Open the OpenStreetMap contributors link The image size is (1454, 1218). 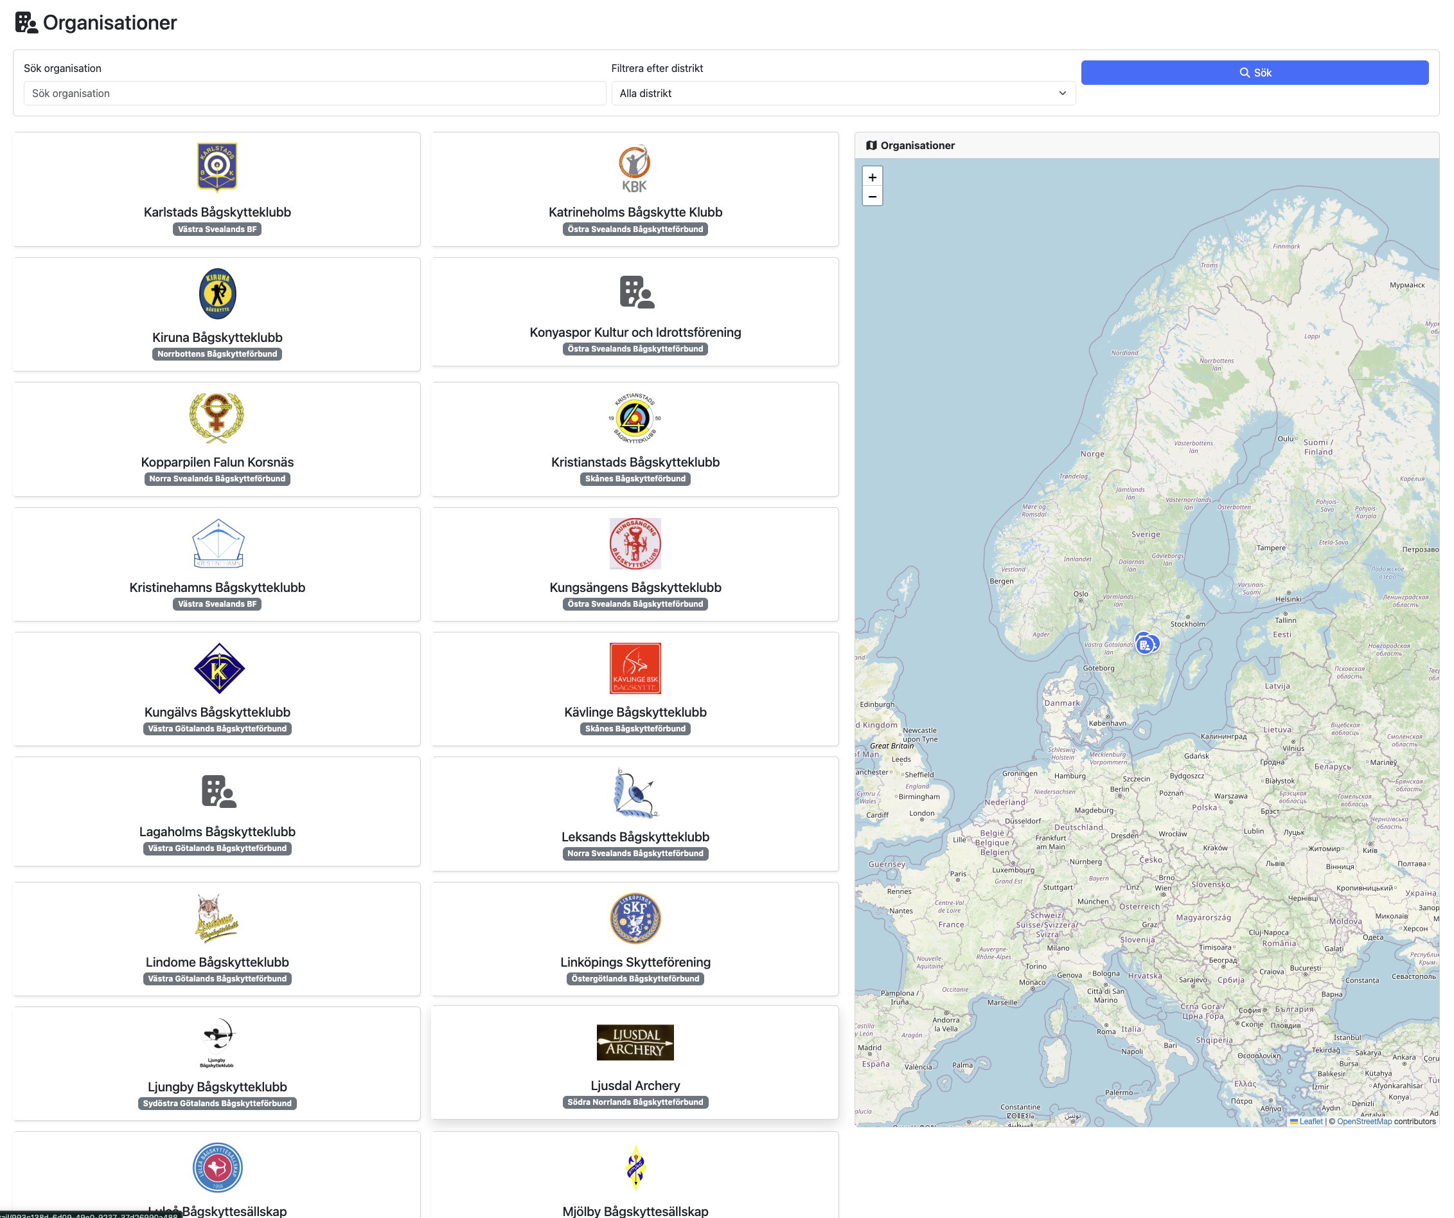[x=1363, y=1121]
